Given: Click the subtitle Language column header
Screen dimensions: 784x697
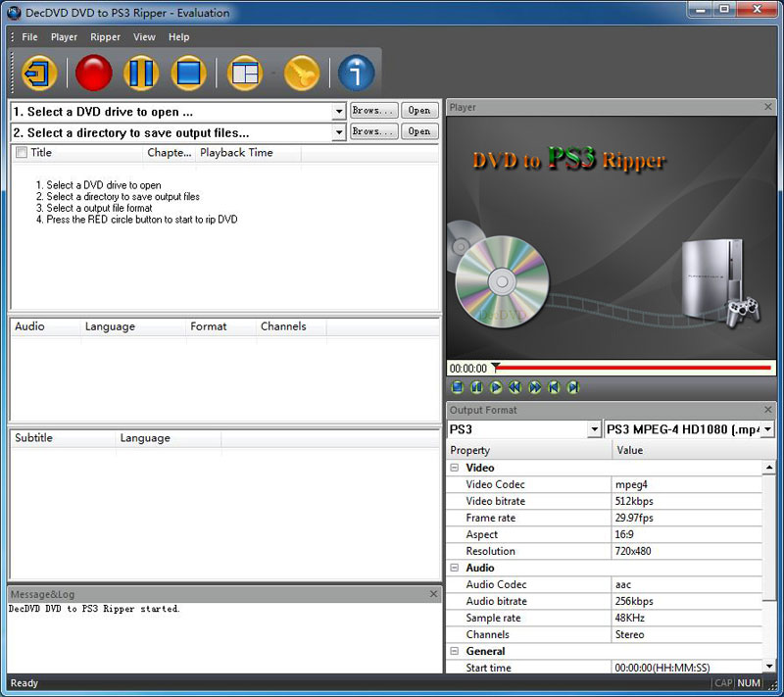Looking at the screenshot, I should coord(169,438).
